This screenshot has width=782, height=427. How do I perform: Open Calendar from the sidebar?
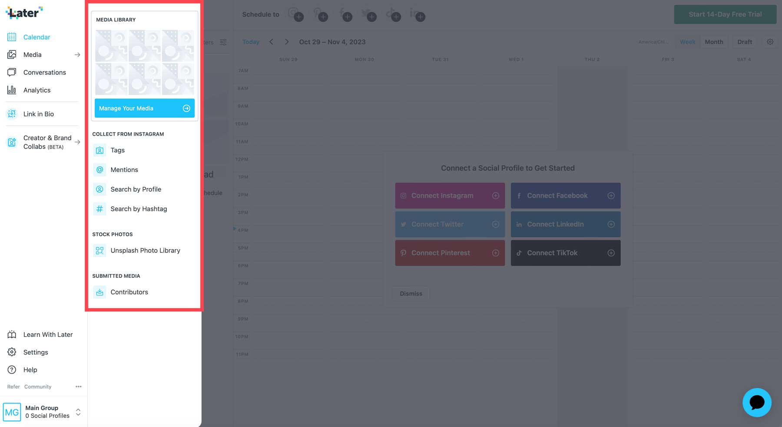36,37
